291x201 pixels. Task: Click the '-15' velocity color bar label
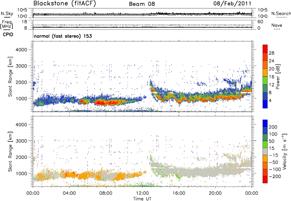coord(274,155)
